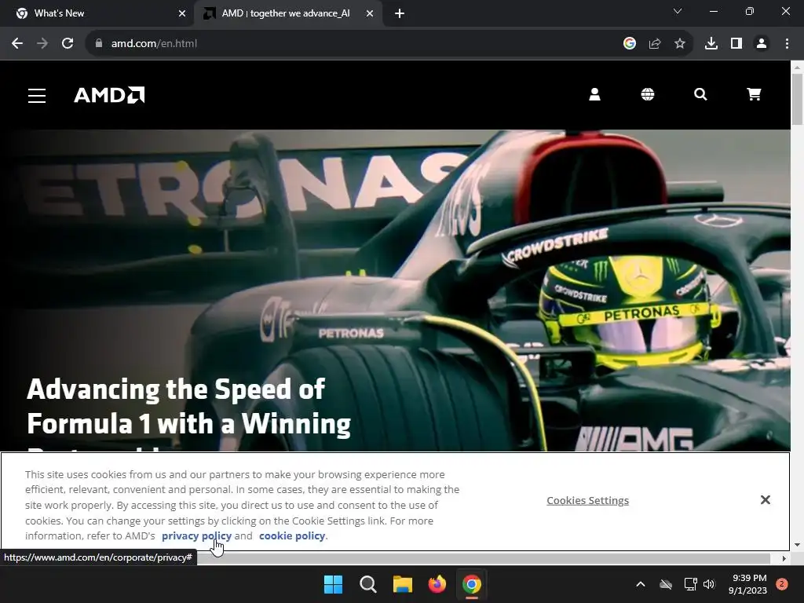
Task: Click the volume speaker tray icon
Action: (x=709, y=584)
